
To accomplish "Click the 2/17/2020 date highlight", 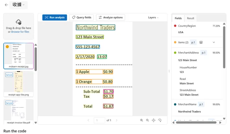I will point(85,57).
